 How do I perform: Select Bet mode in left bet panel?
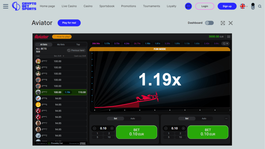coord(115,119)
